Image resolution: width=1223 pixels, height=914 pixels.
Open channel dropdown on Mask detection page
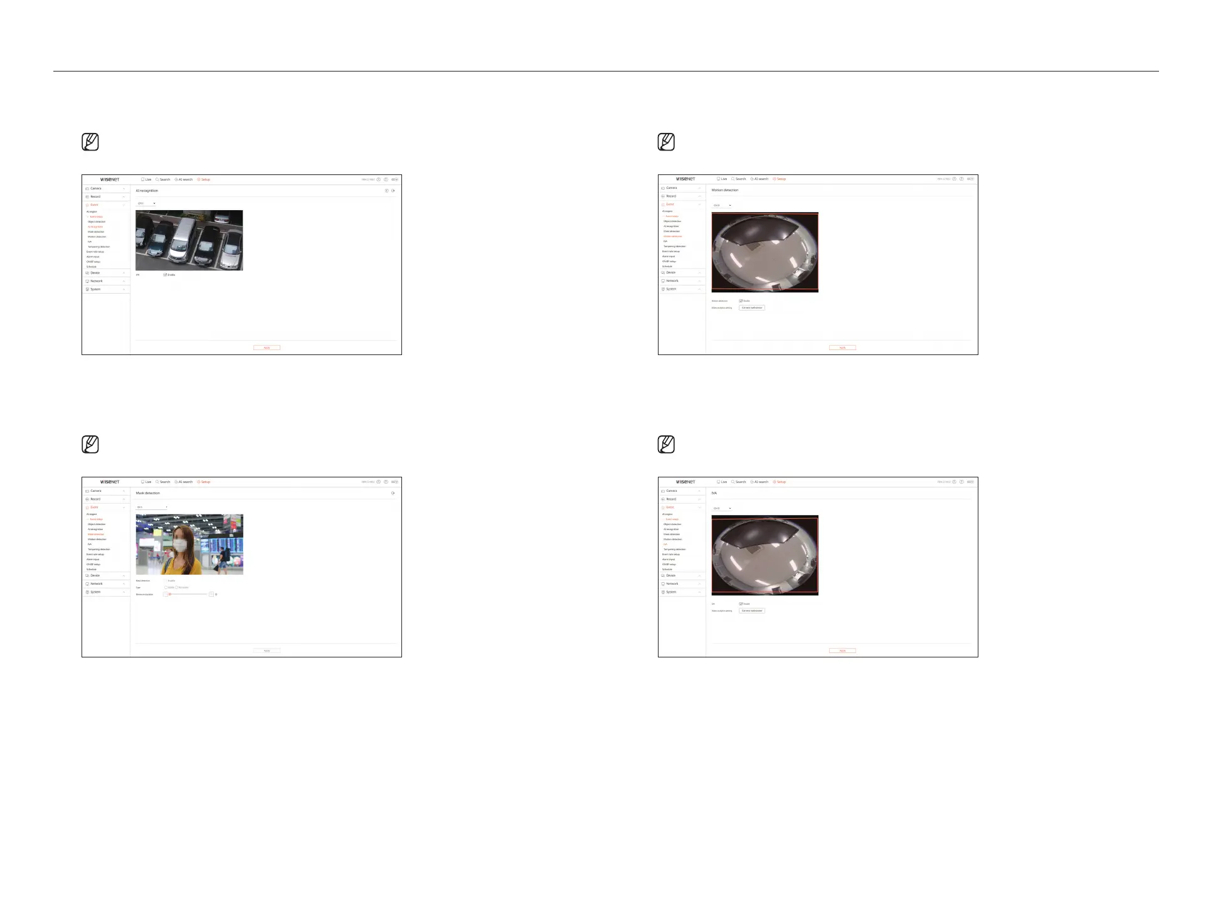pyautogui.click(x=152, y=507)
